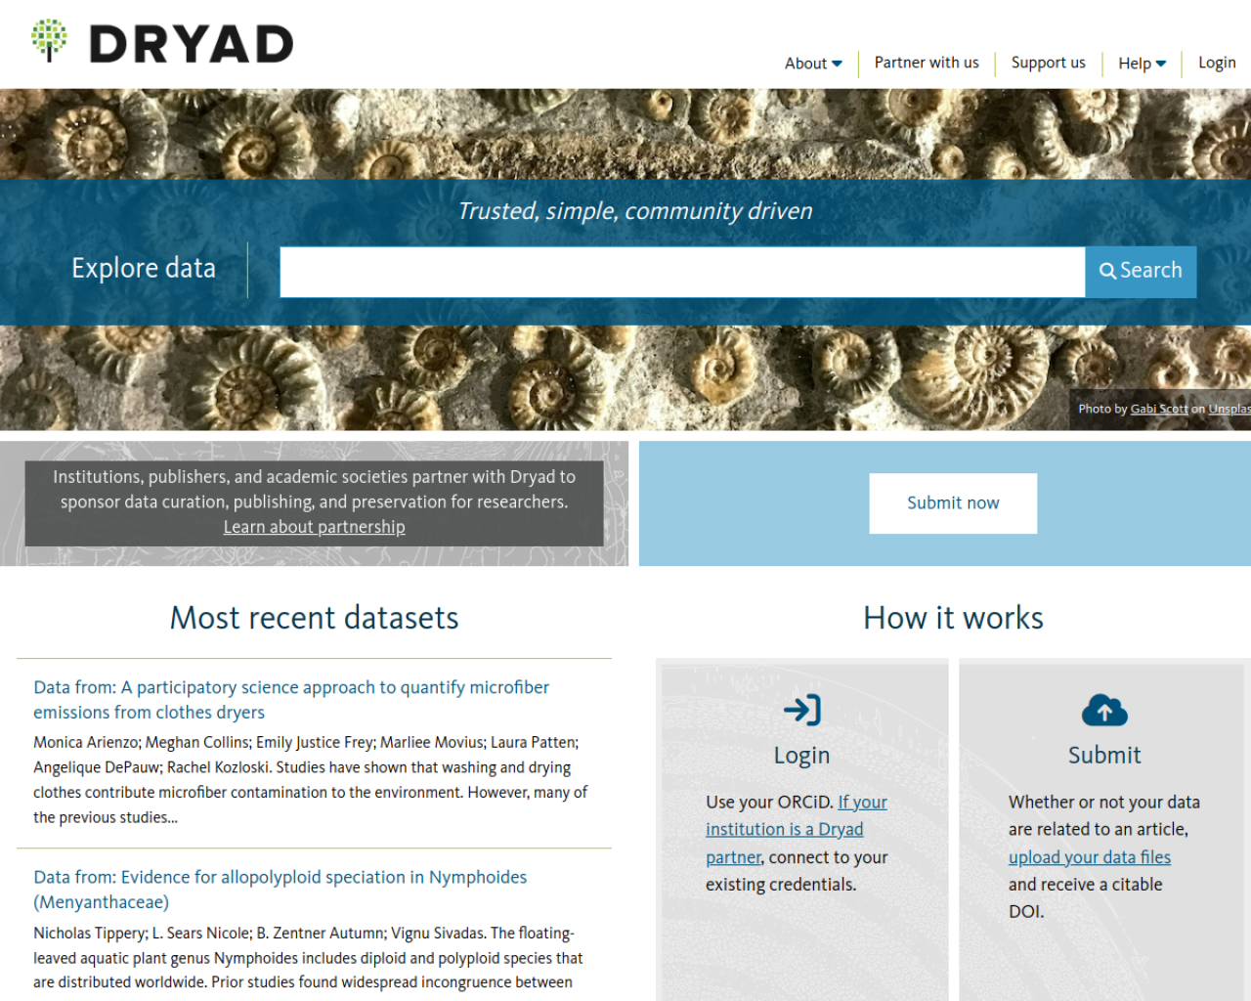Click the Search button
Screen dimensions: 1251x1001
tap(1141, 272)
